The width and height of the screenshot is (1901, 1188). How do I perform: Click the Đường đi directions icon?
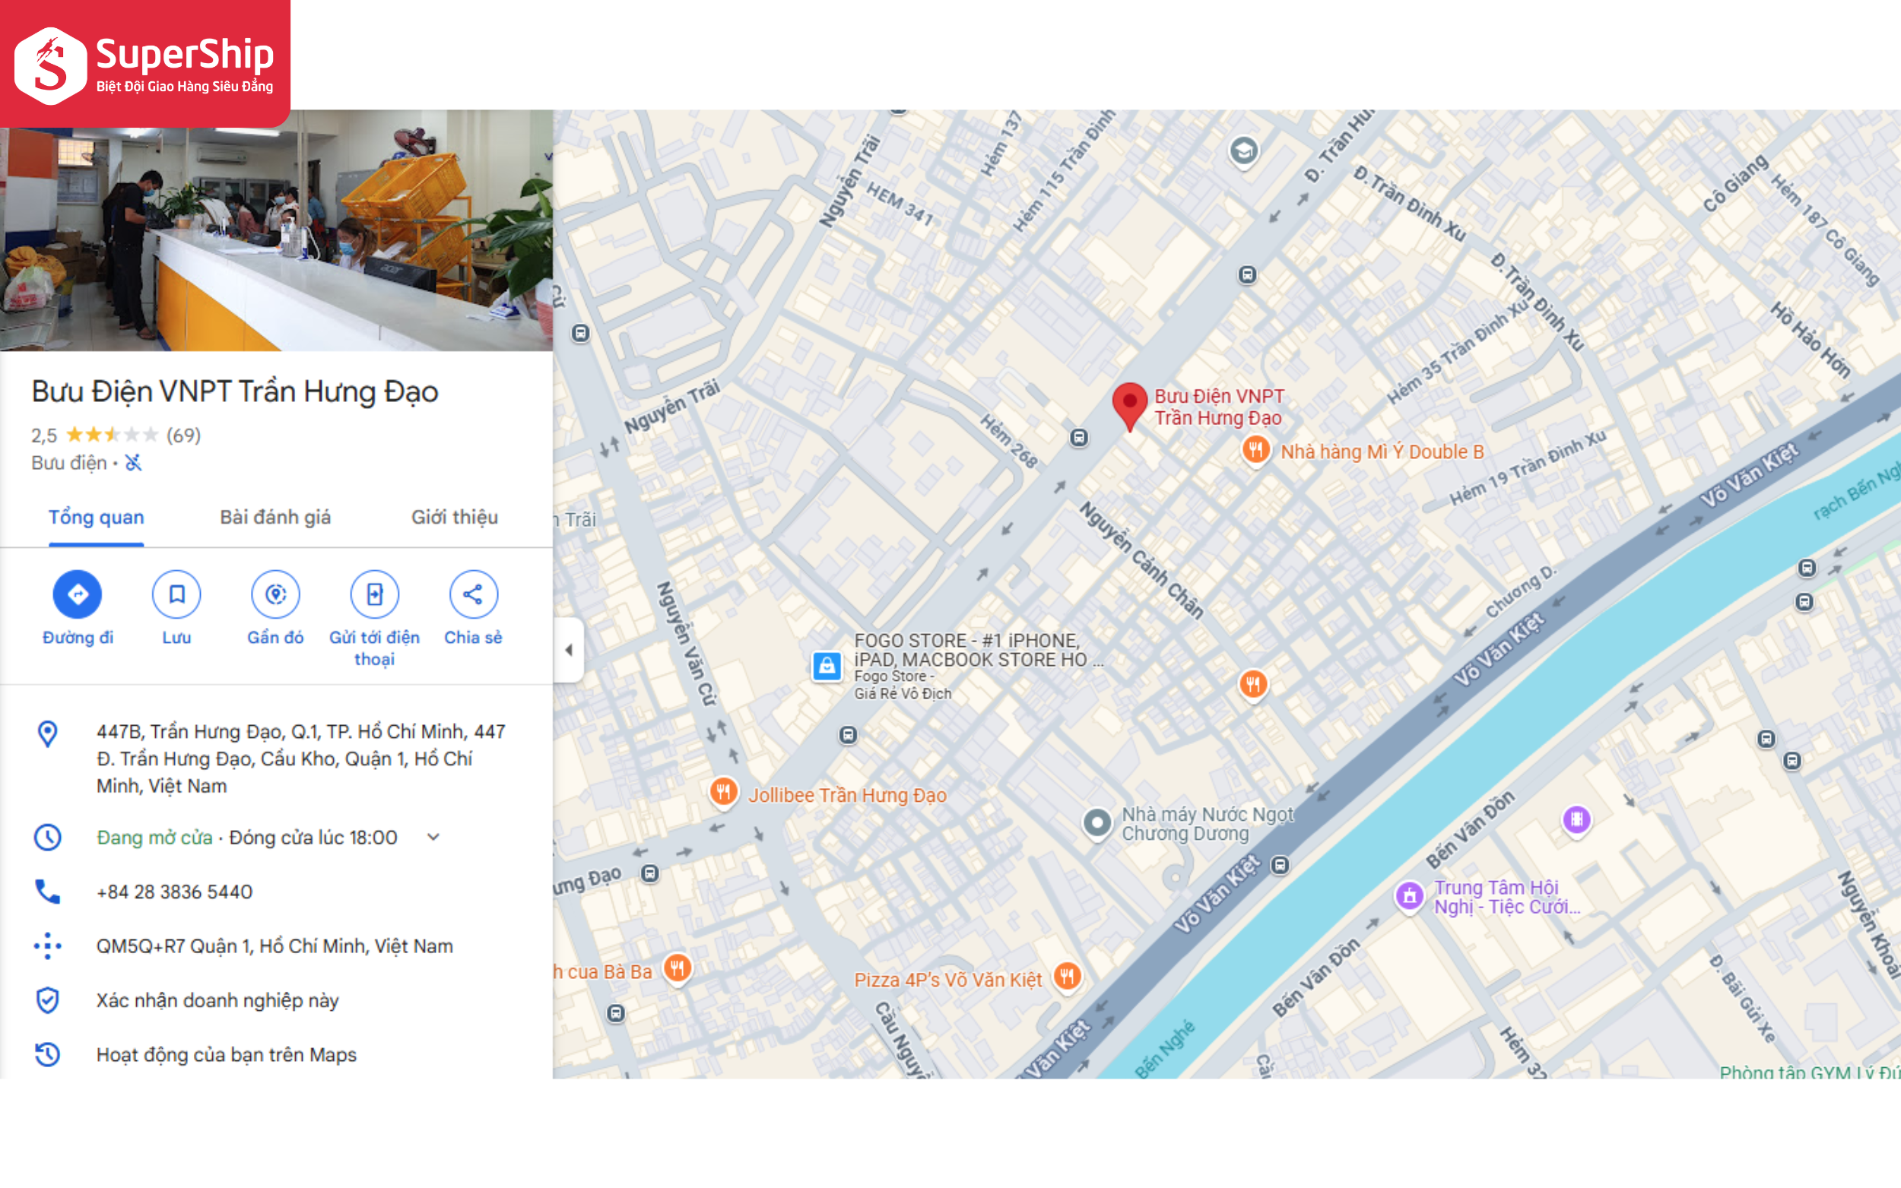point(77,594)
